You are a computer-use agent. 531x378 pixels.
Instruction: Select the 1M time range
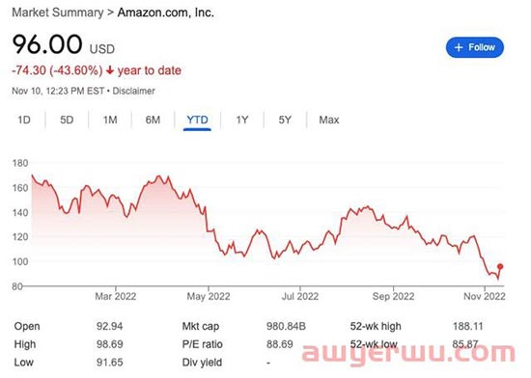point(110,120)
